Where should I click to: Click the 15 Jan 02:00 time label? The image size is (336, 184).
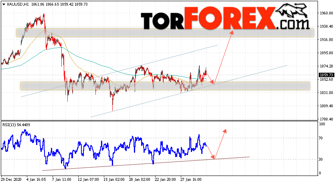(114, 179)
